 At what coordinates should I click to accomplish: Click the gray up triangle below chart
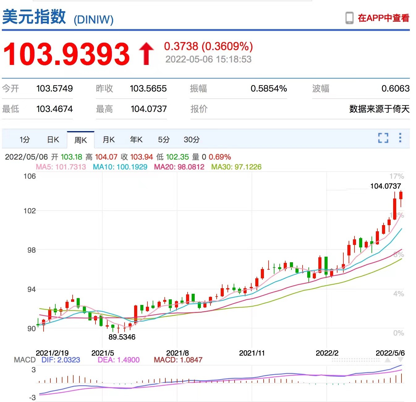coord(388,360)
